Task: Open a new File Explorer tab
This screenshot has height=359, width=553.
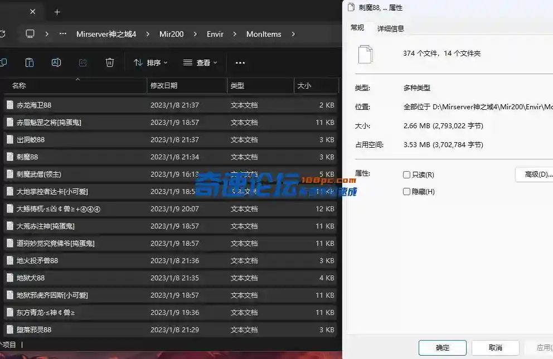Action: (57, 12)
